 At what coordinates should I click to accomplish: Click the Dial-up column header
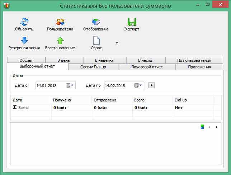[193, 100]
